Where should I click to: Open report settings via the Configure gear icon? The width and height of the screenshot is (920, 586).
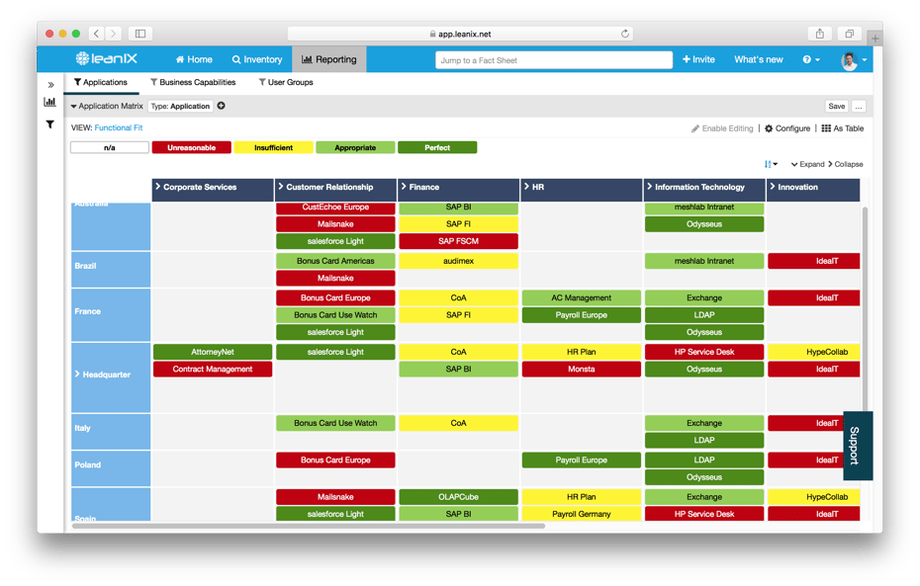(771, 128)
